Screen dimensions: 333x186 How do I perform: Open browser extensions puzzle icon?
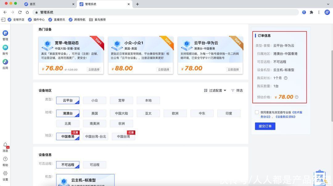pos(311,12)
